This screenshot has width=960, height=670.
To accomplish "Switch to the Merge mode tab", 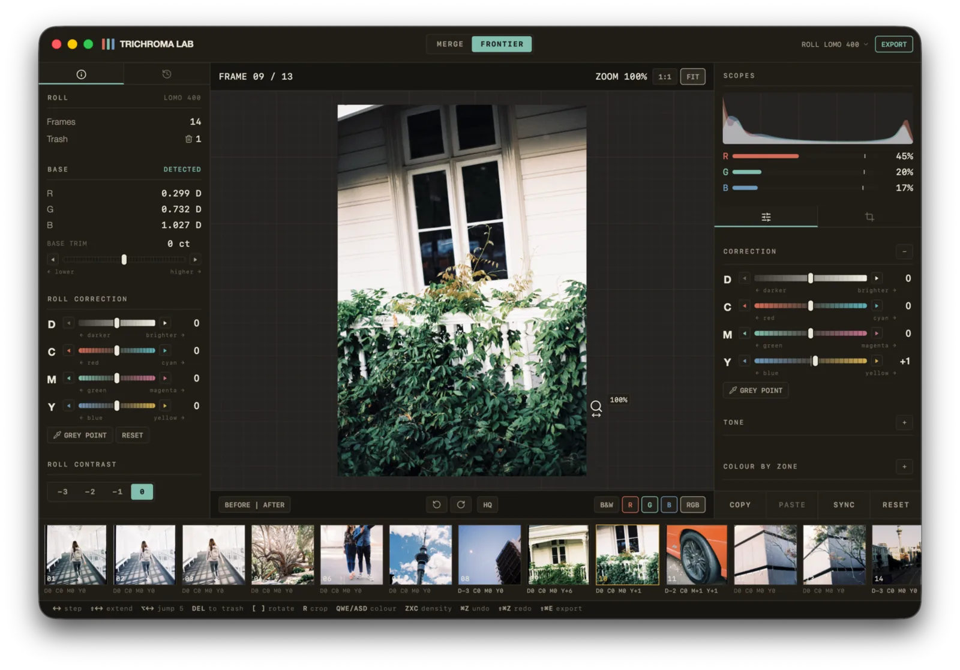I will click(x=450, y=44).
